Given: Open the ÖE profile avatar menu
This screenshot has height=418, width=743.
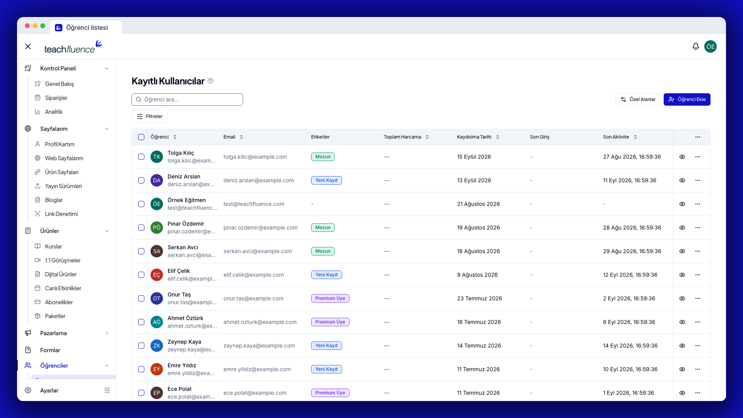Looking at the screenshot, I should click(710, 46).
